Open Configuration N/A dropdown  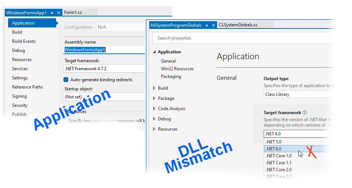(121, 27)
